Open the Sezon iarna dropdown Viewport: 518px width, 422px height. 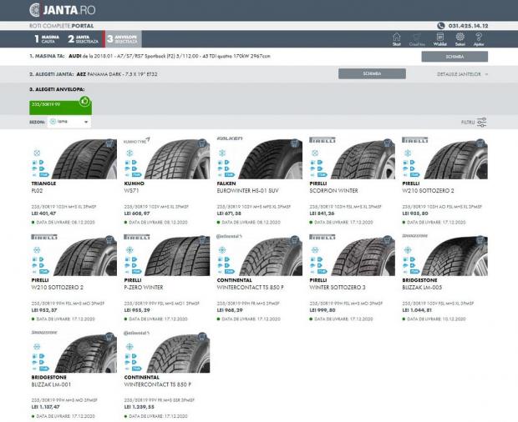tap(69, 122)
